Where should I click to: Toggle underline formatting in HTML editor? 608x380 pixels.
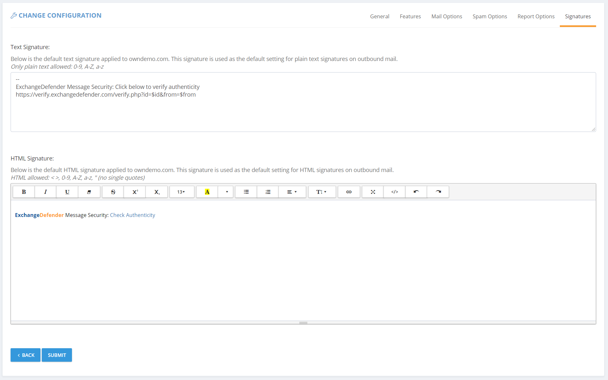[67, 192]
